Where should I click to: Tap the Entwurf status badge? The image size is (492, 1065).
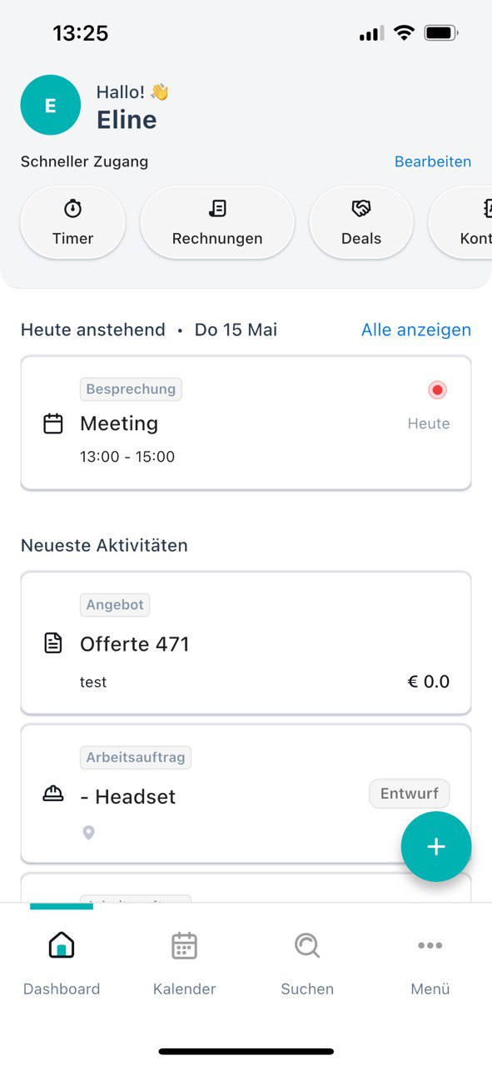click(410, 794)
